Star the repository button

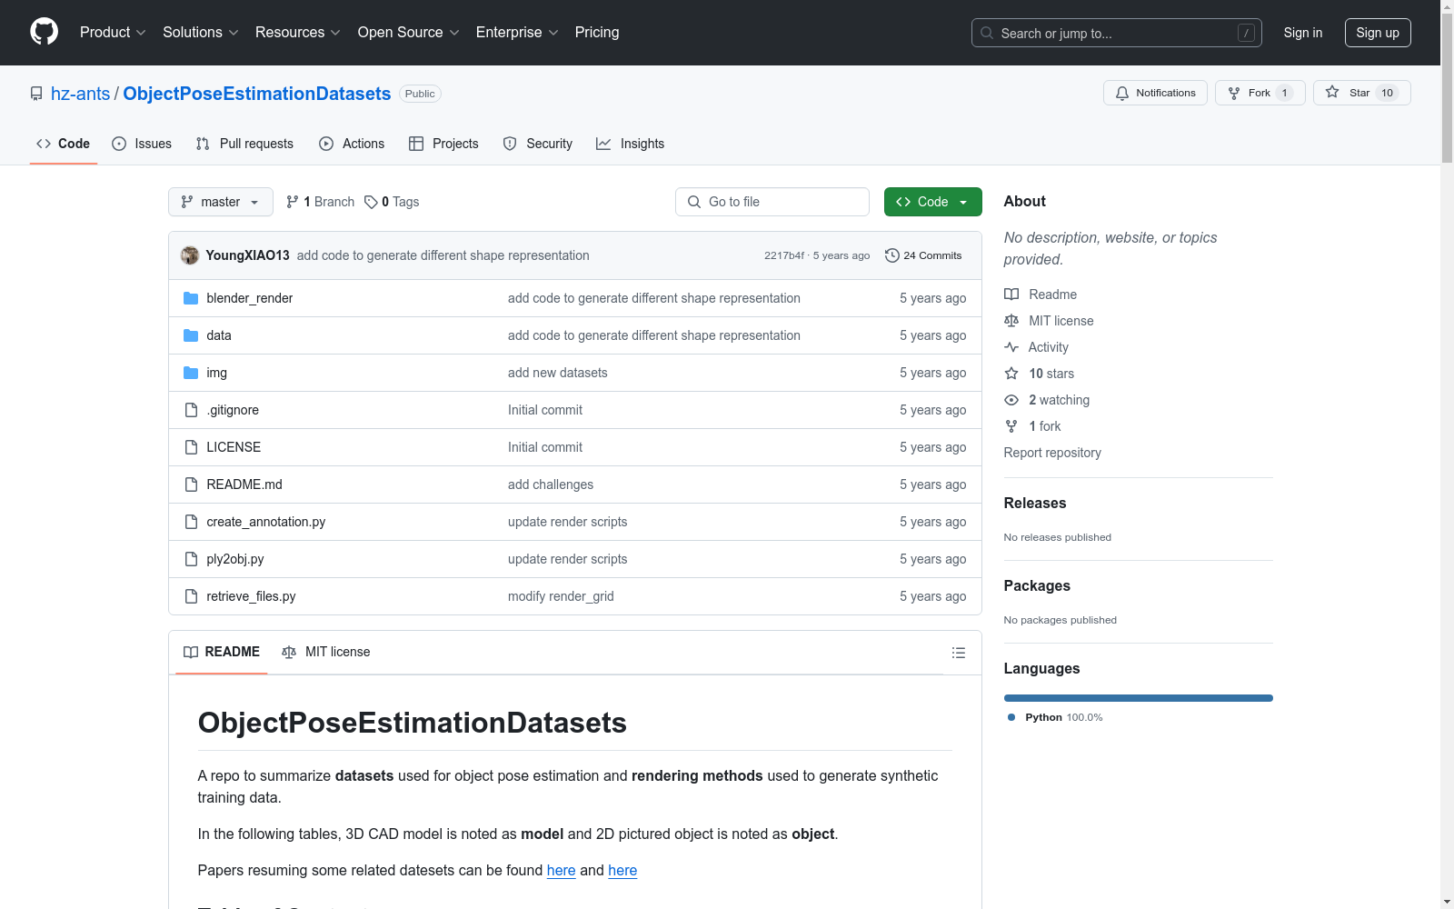coord(1361,93)
